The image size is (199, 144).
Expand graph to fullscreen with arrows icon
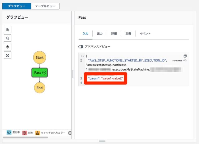tap(7, 55)
